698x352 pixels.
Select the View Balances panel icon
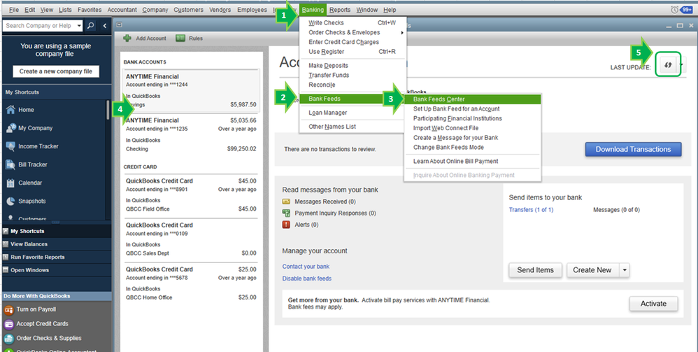[x=6, y=244]
